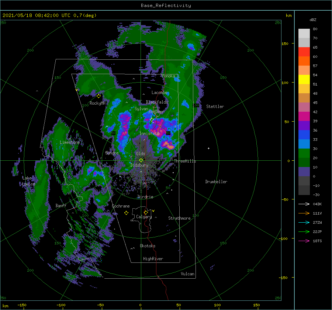Click the Base_Reflectivity title

coord(166,6)
